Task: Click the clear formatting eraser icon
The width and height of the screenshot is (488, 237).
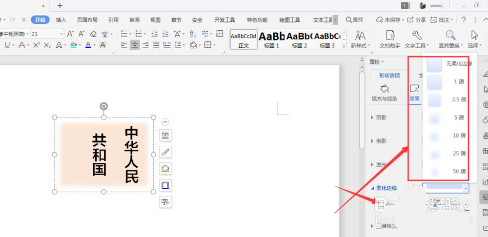Action: click(93, 34)
